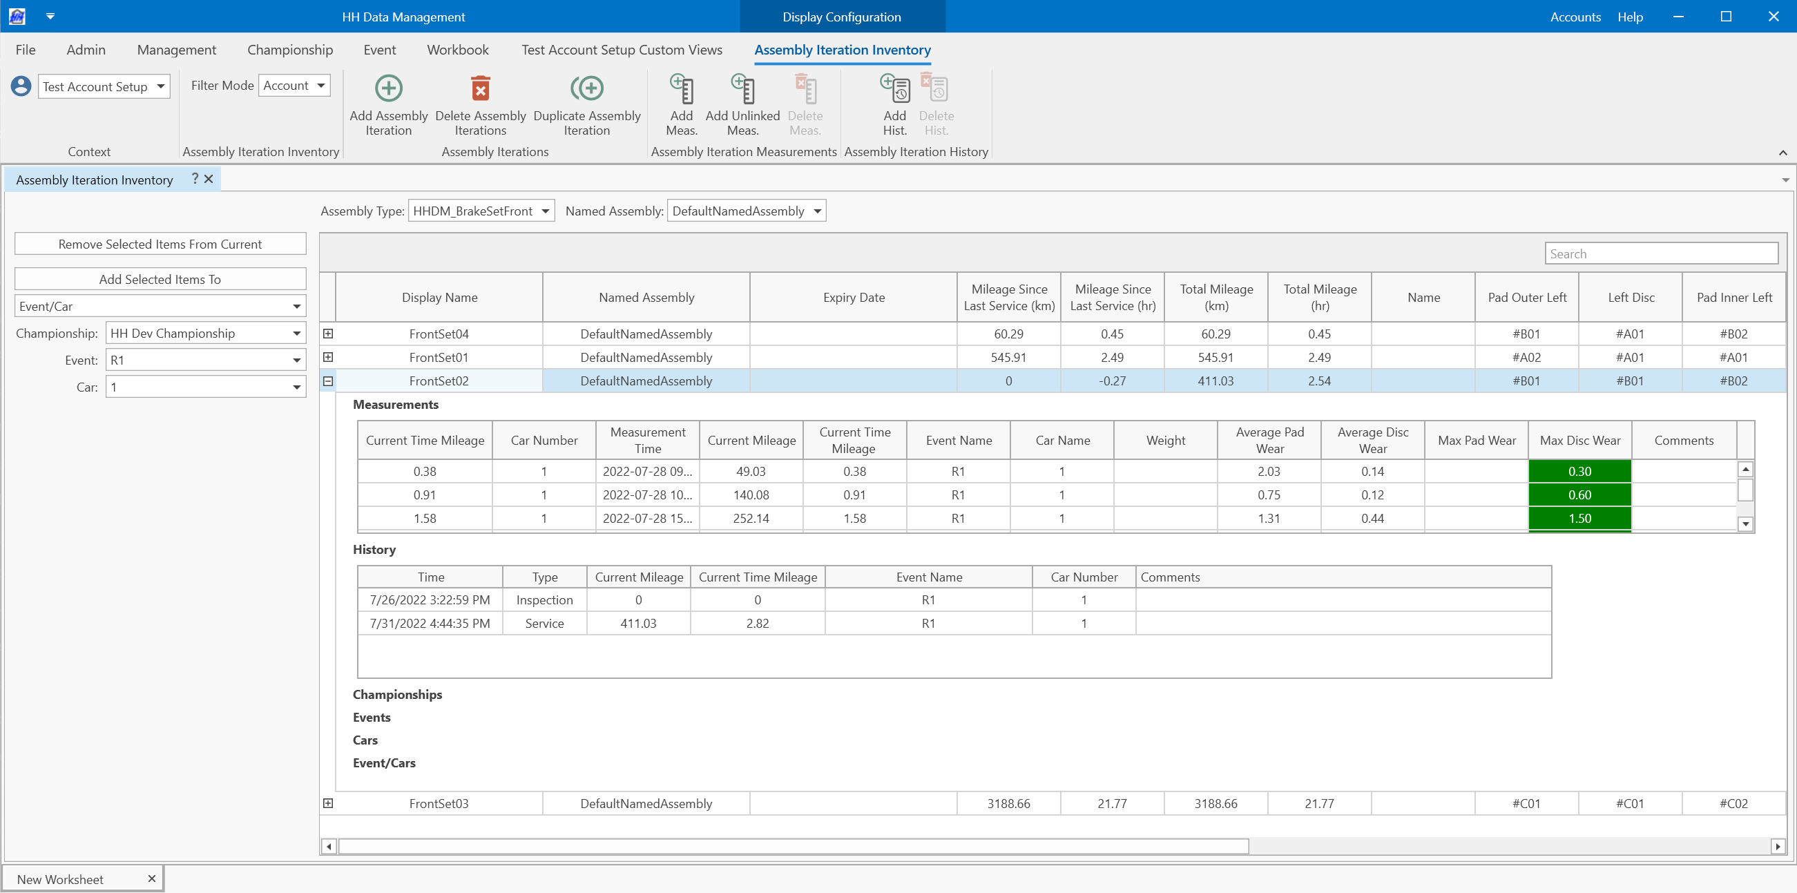This screenshot has width=1797, height=893.
Task: Click the Search input field
Action: pos(1660,254)
